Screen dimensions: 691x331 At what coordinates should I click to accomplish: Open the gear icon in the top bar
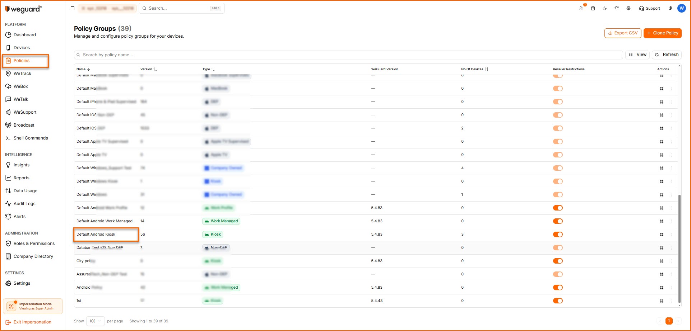(x=629, y=8)
